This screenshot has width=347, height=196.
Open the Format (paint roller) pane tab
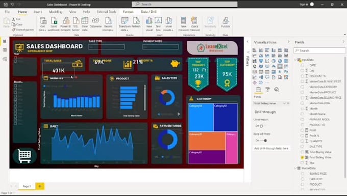[267, 90]
